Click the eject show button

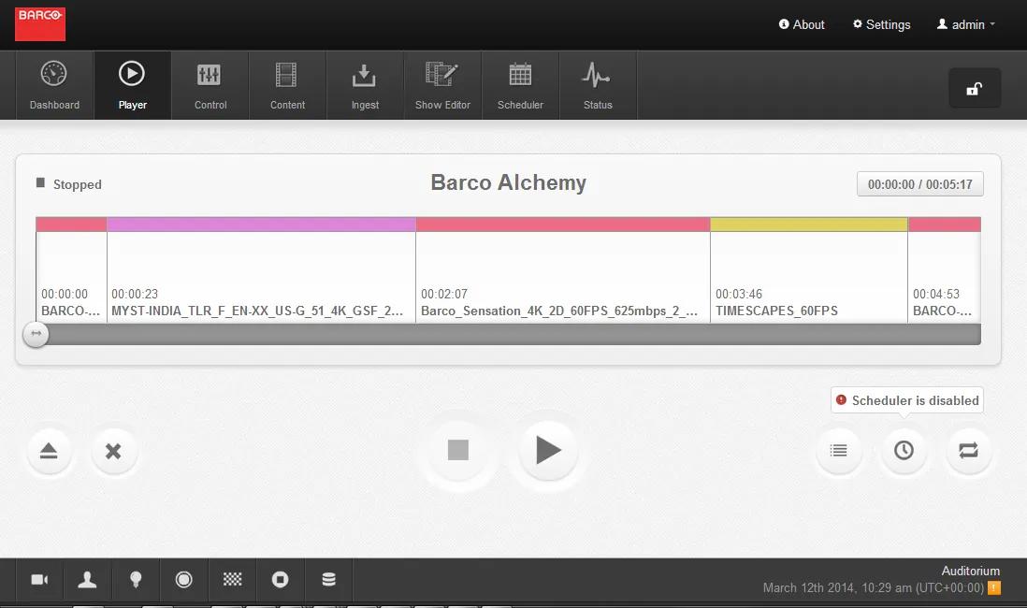(49, 452)
